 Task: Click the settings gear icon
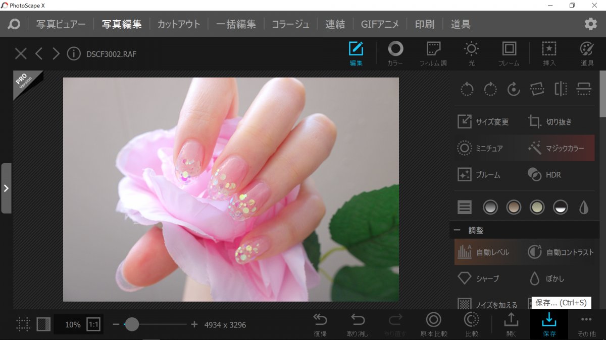click(x=590, y=24)
